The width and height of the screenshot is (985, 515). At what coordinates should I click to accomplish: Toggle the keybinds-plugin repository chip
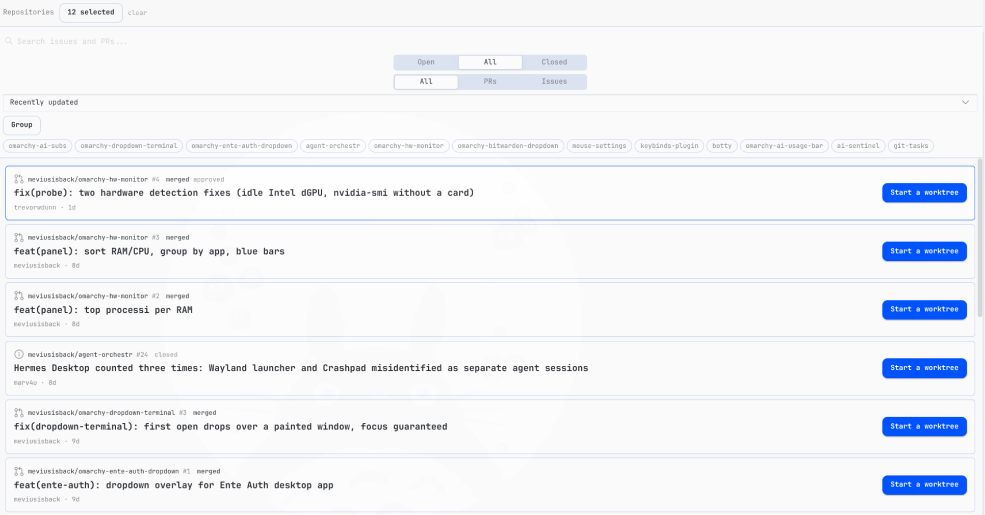[669, 146]
